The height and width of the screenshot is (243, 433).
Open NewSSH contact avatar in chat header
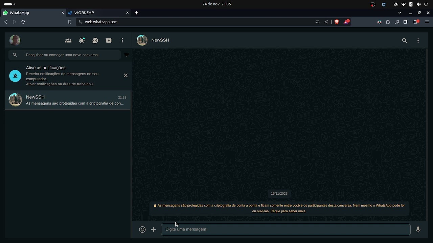tap(142, 40)
